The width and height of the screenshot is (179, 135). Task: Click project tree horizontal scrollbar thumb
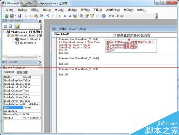coord(21,56)
